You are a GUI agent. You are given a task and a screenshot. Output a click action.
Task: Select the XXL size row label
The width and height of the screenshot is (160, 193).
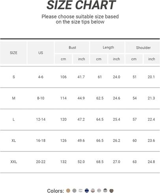click(14, 162)
